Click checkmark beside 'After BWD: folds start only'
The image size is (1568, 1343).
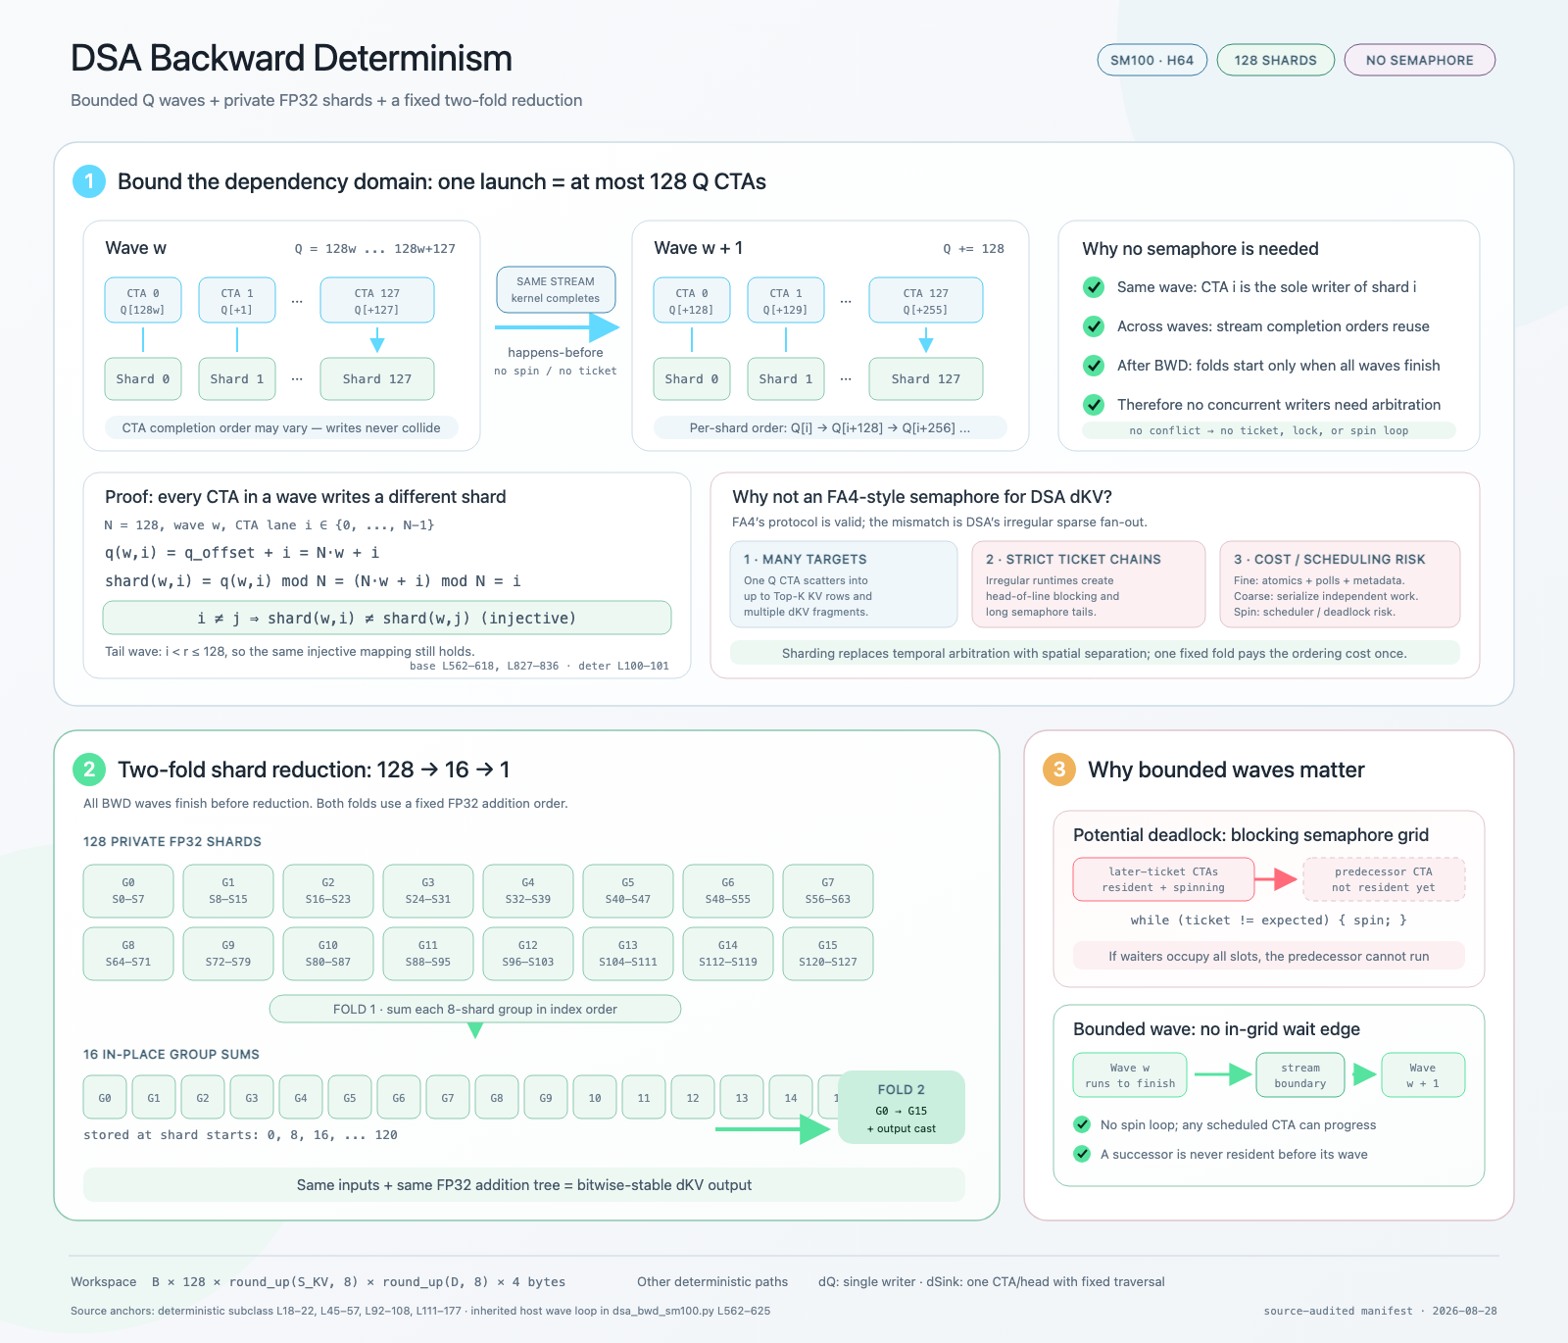point(1094,366)
